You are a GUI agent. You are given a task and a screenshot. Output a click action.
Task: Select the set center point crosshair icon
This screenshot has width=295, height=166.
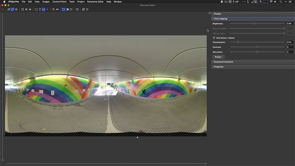tap(16, 9)
